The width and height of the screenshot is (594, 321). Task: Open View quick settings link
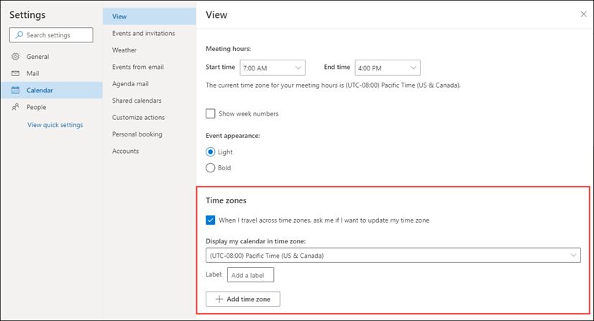pos(55,125)
